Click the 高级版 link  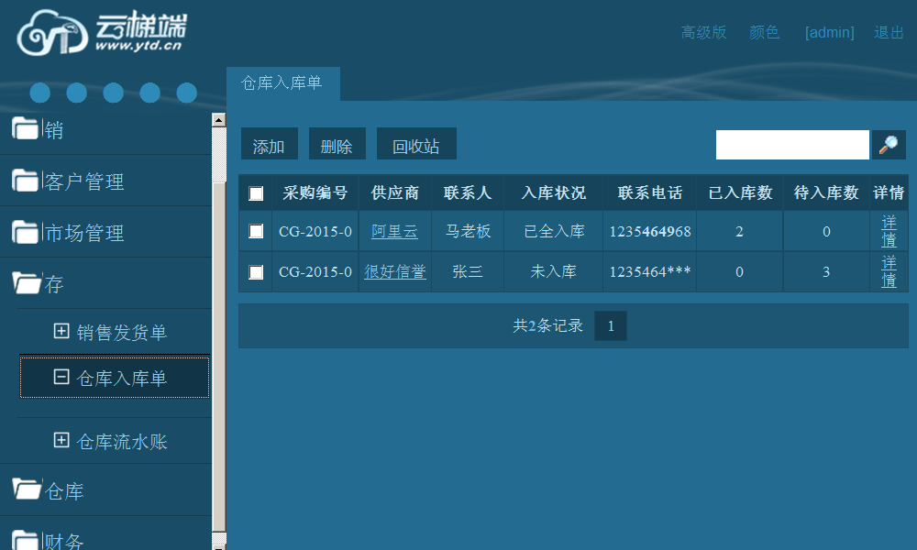click(x=703, y=32)
